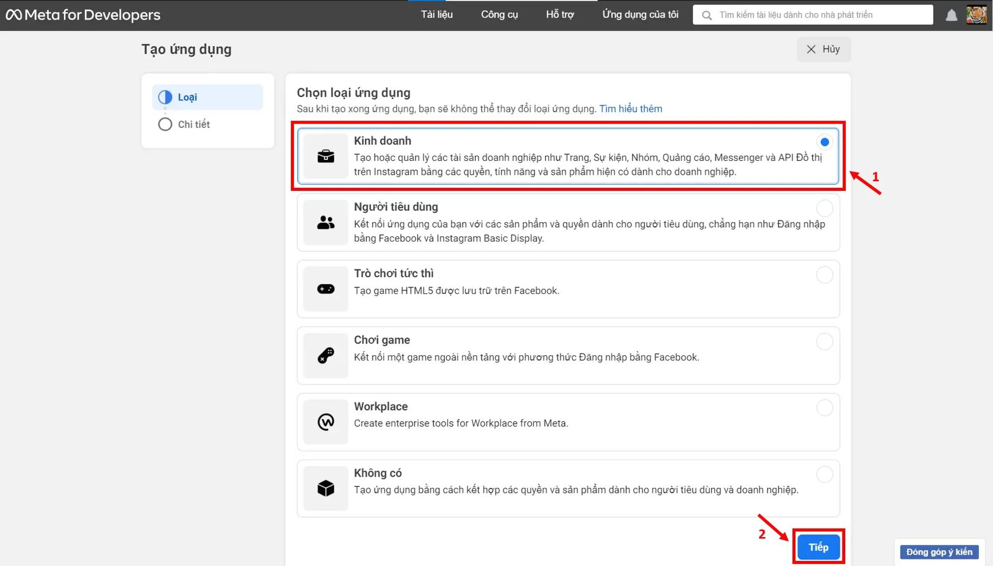
Task: Click the search magnifier icon
Action: point(706,15)
